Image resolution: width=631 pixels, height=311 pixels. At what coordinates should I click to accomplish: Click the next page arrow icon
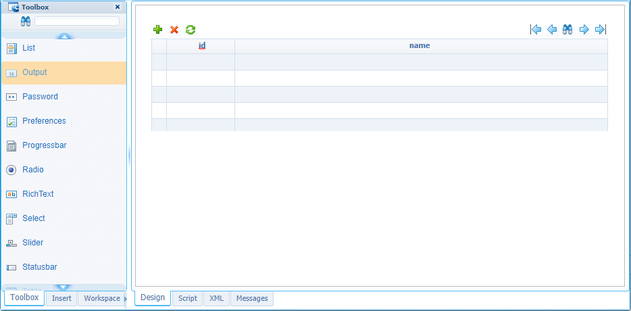coord(584,30)
